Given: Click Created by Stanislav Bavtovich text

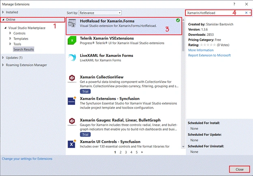Looking at the screenshot, I should [x=211, y=24].
